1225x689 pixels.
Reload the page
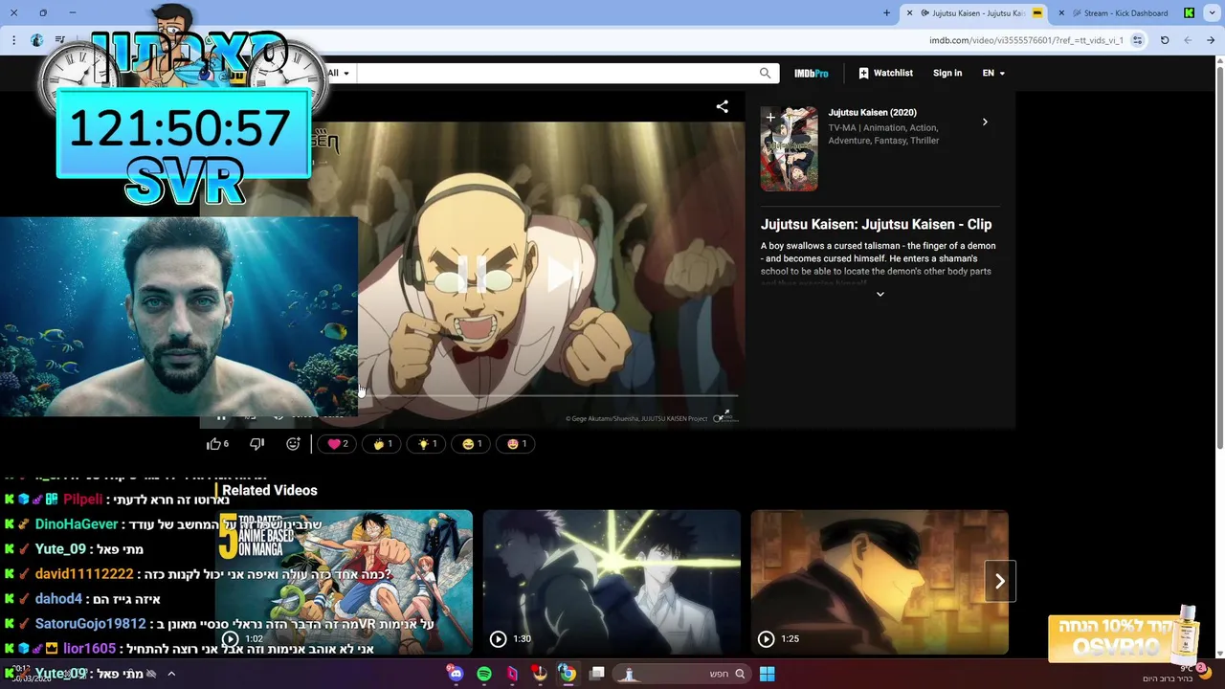pyautogui.click(x=1165, y=40)
